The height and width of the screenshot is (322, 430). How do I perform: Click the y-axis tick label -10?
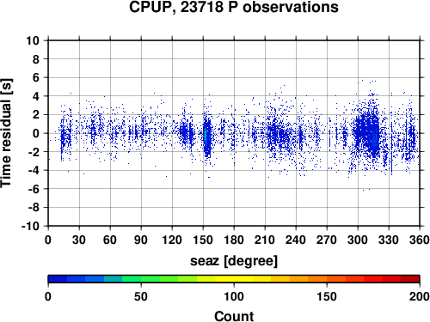coord(30,226)
